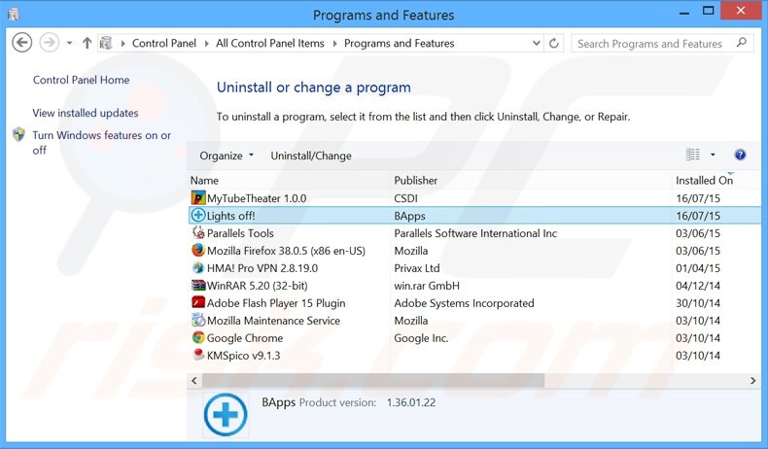Click Adobe Systems Incorporated cell
Viewport: 768px width, 449px height.
[464, 303]
